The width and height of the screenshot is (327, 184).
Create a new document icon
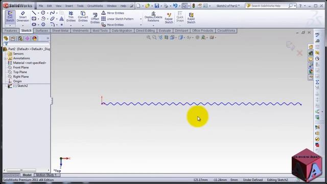pyautogui.click(x=138, y=6)
